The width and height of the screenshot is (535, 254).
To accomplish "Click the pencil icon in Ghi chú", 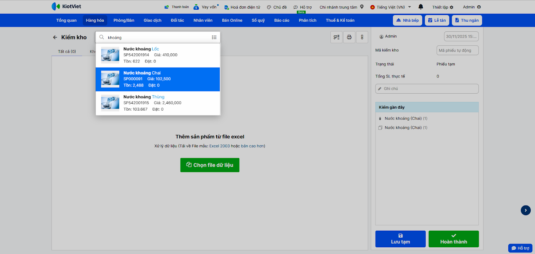I will [380, 89].
